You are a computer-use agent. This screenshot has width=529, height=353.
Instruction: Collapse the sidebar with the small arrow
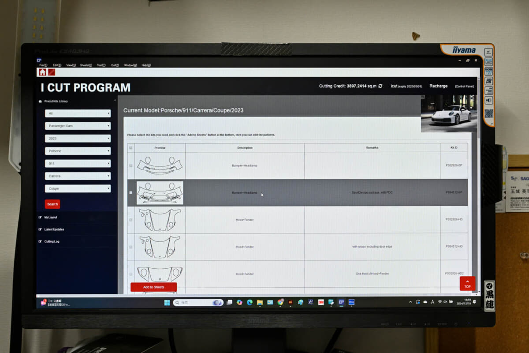coord(115,101)
